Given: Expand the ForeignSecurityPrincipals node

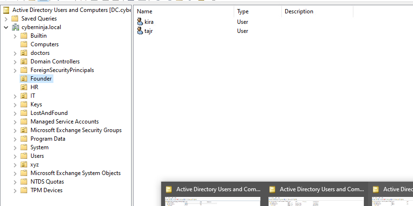Looking at the screenshot, I should click(x=15, y=70).
